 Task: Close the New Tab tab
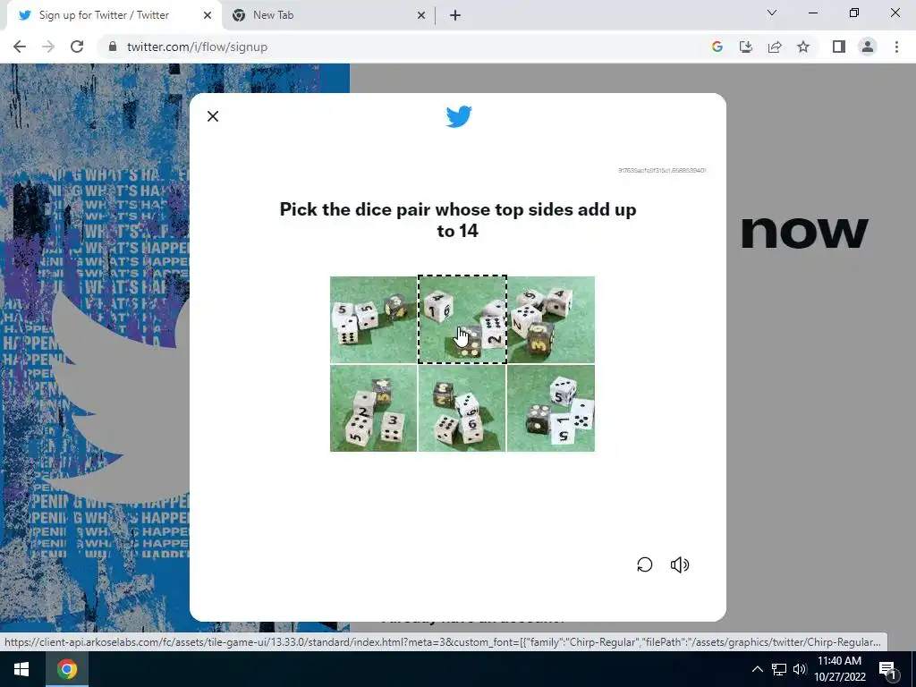(421, 15)
